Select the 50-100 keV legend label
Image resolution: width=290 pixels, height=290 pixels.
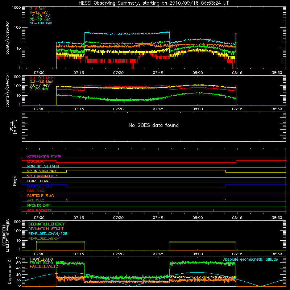point(41,23)
